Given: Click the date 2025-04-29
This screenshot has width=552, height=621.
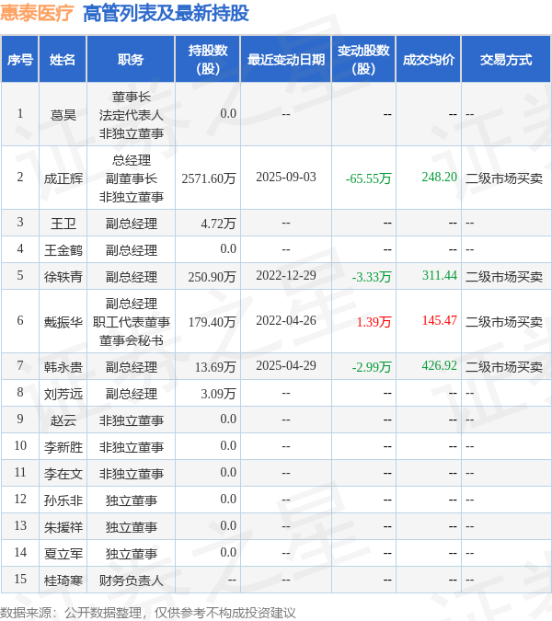Looking at the screenshot, I should pos(286,365).
